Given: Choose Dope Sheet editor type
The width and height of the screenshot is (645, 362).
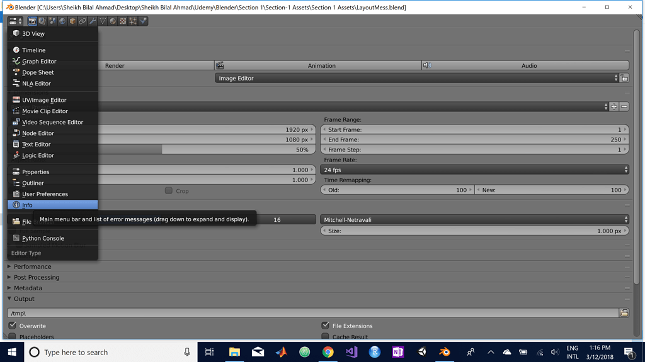Looking at the screenshot, I should (53, 72).
